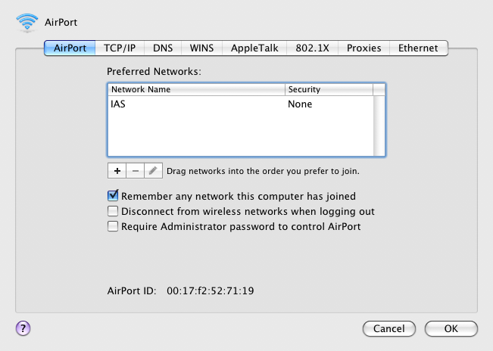Viewport: 493px width, 351px height.
Task: Click the pencil edit network icon
Action: (x=153, y=171)
